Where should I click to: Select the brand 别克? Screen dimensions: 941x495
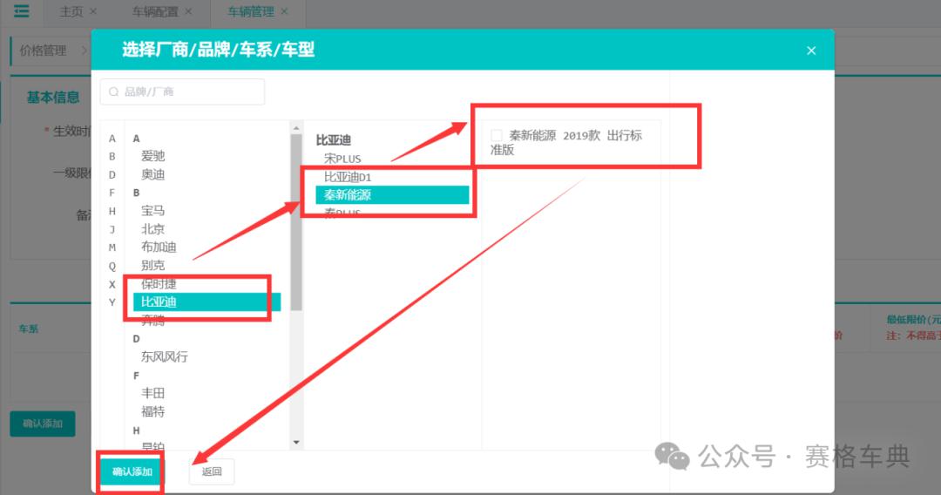[153, 265]
